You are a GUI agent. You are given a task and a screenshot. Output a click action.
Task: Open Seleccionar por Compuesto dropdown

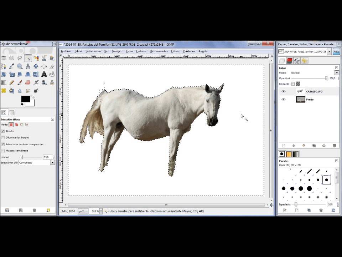[x=37, y=163]
